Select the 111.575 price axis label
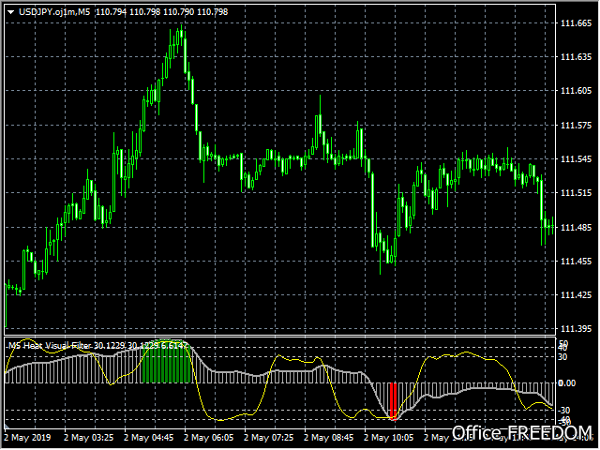Viewport: 600px width, 450px height. [x=576, y=126]
